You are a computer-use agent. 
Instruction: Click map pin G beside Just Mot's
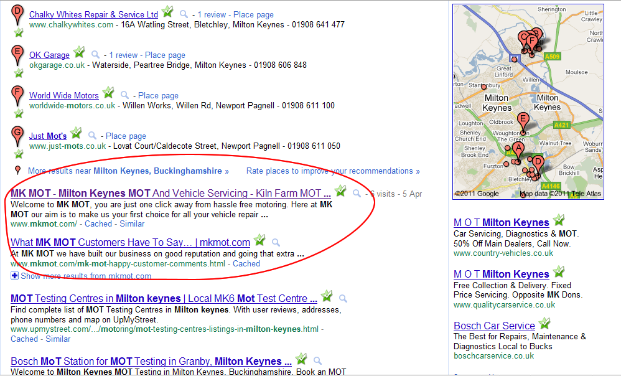pyautogui.click(x=17, y=136)
